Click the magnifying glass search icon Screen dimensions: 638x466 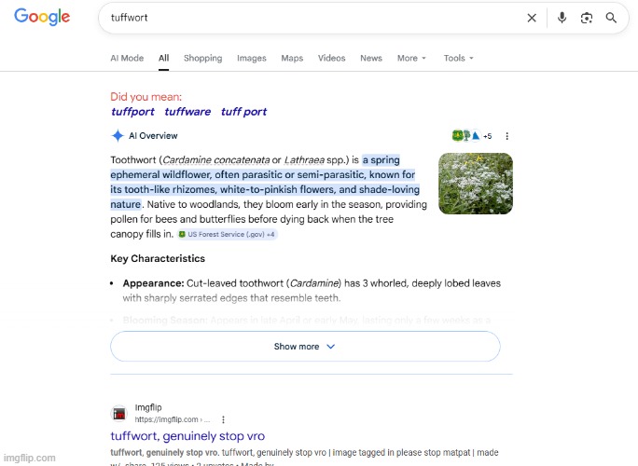[x=612, y=18]
